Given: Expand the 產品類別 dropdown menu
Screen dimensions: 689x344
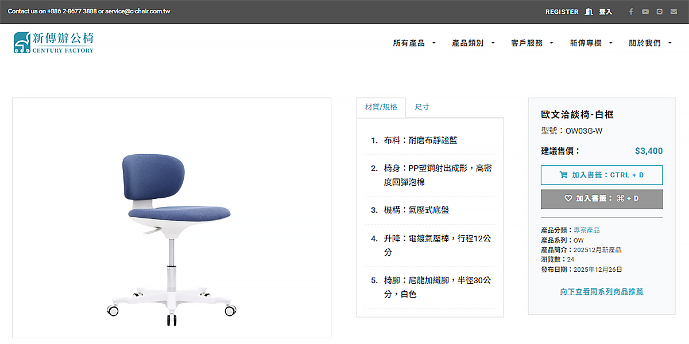Looking at the screenshot, I should pyautogui.click(x=473, y=43).
